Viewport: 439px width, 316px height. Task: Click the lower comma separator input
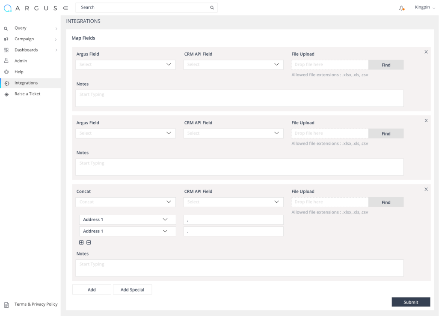click(234, 232)
